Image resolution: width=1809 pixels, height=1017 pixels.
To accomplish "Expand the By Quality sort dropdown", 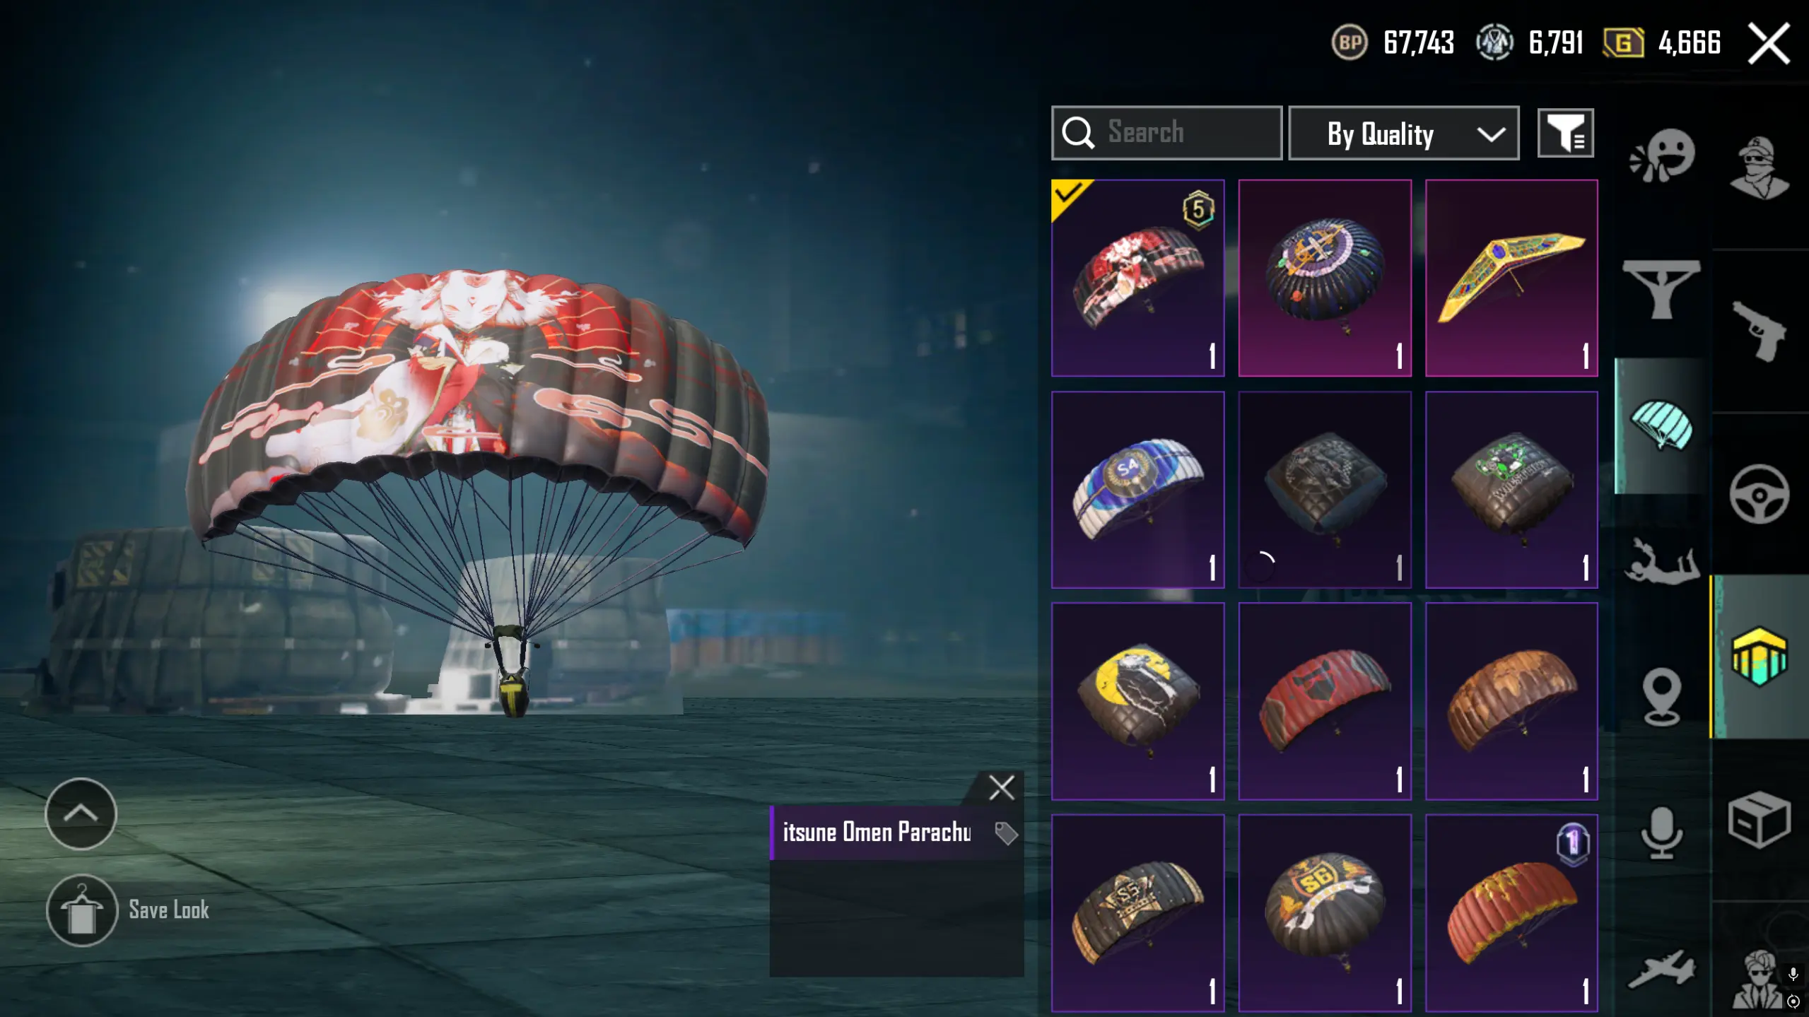I will [x=1403, y=134].
